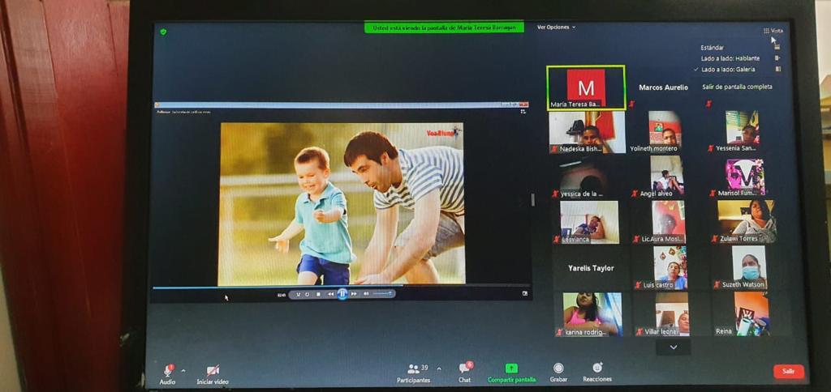
Task: Expand the arrow next to Audio
Action: click(x=183, y=370)
